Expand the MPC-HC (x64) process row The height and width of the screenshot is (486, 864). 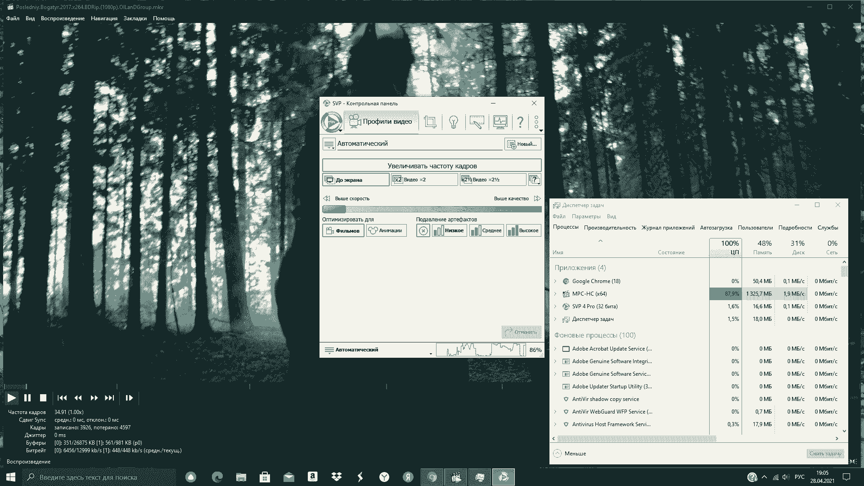[x=555, y=294]
